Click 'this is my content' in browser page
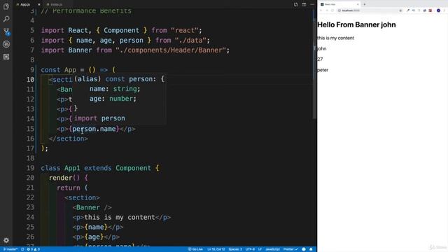Image resolution: width=448 pixels, height=252 pixels. click(x=336, y=38)
